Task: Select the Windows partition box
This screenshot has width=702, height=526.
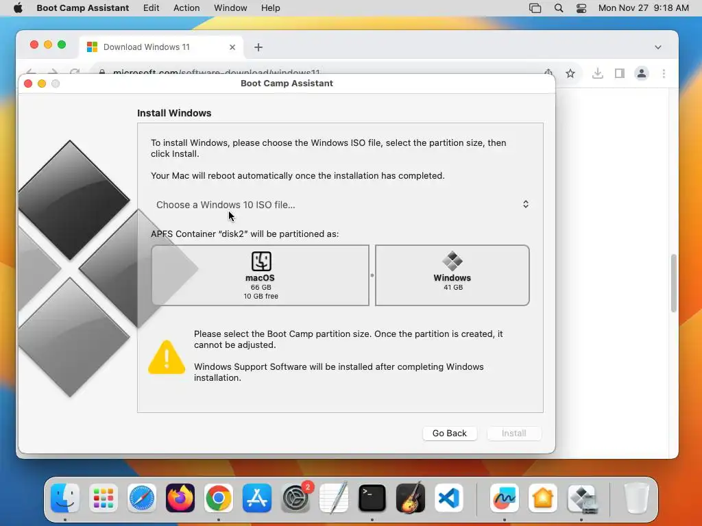Action: coord(452,275)
